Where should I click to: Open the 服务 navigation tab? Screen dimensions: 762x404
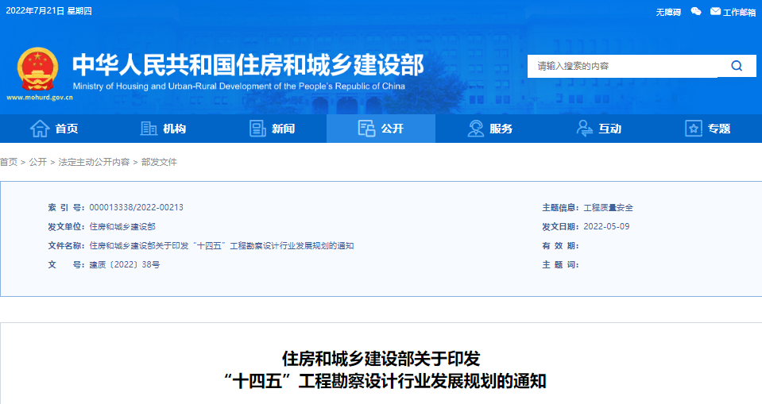pos(489,129)
